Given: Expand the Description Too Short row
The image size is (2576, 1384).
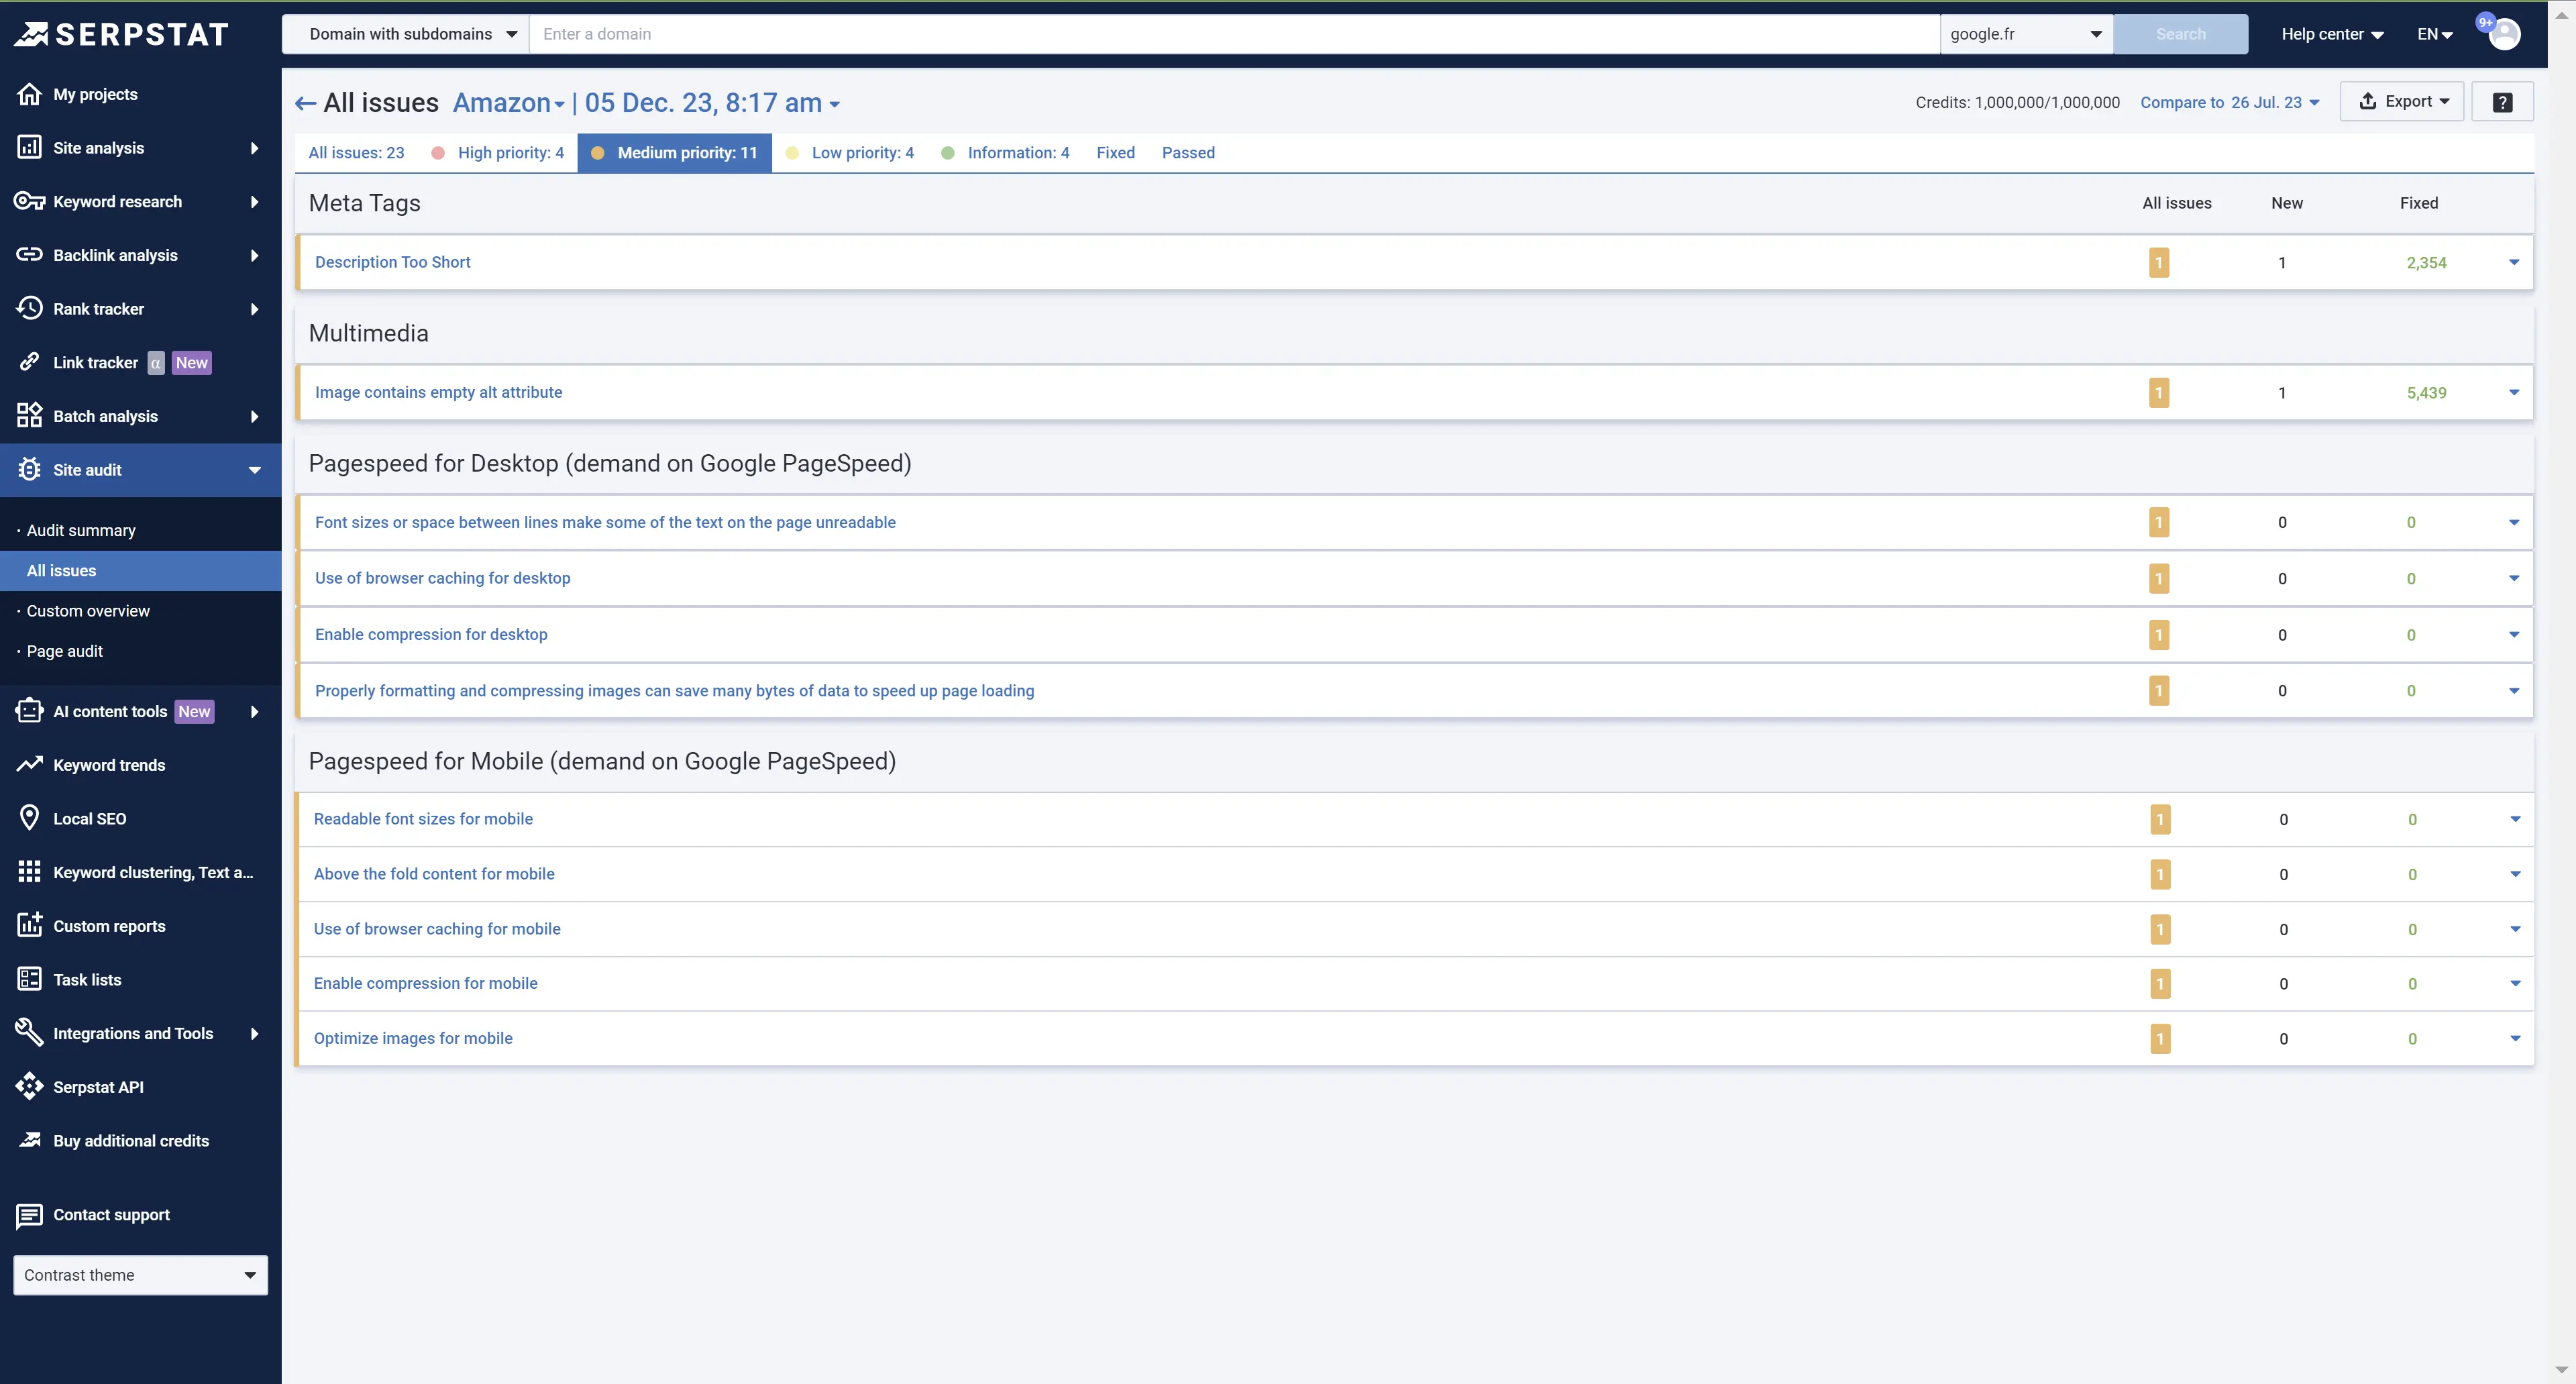Looking at the screenshot, I should click(x=2514, y=262).
